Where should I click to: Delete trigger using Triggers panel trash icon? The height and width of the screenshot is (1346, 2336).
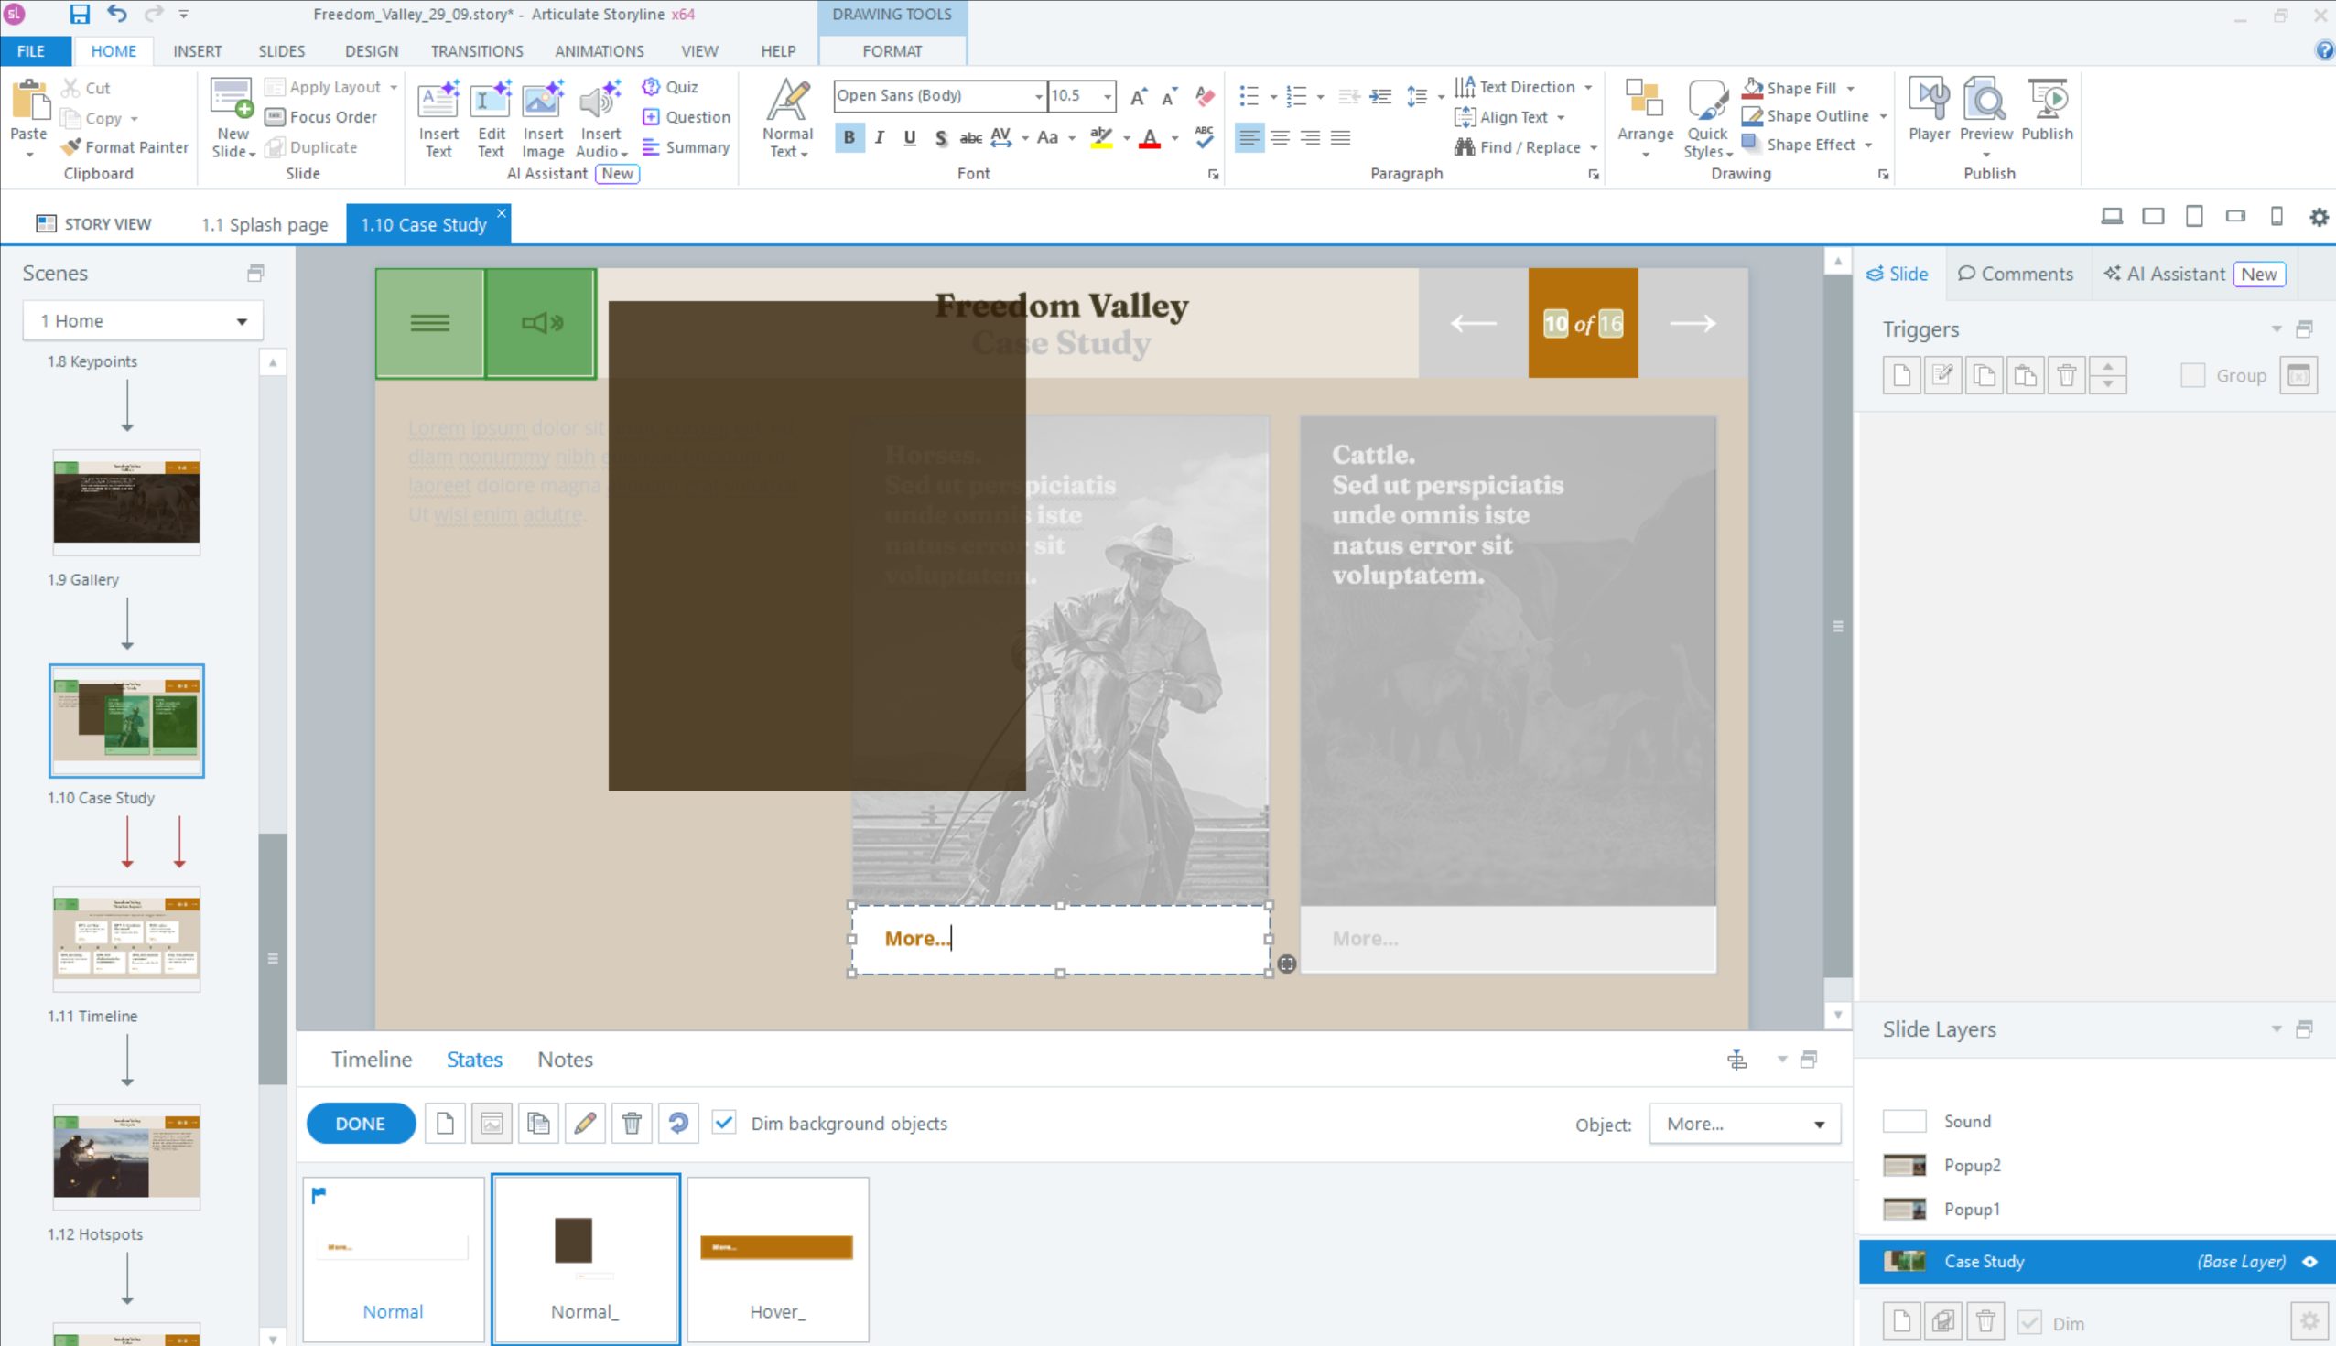click(x=2066, y=375)
